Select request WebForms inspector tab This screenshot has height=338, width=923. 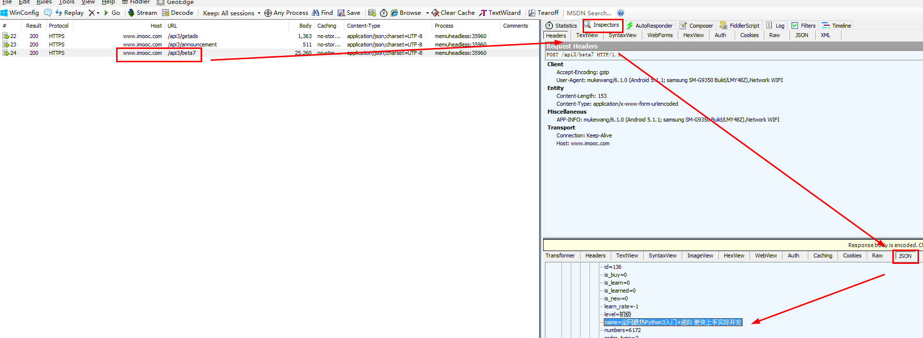[660, 36]
